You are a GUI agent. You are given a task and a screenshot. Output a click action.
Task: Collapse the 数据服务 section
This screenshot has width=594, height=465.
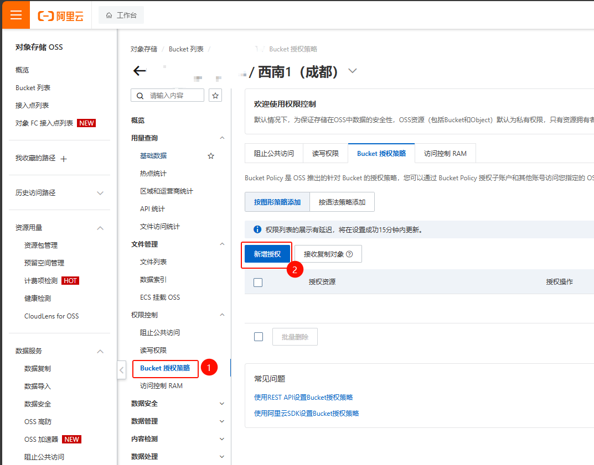tap(100, 351)
